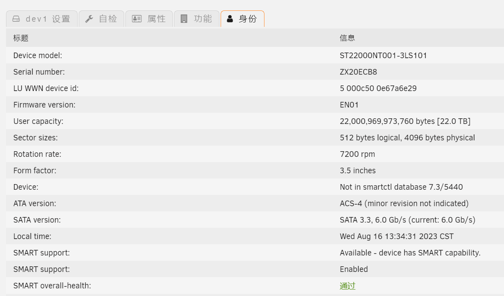504x296 pixels.
Task: Click the LU WWN device id label
Action: tap(46, 88)
